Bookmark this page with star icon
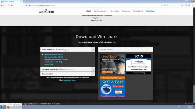The image size is (195, 109). tap(167, 5)
